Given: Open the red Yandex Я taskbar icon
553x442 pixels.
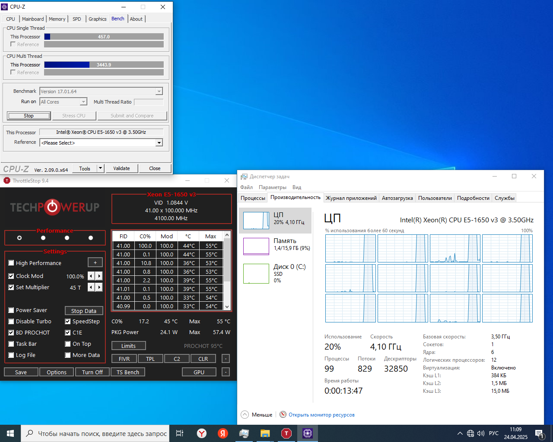Looking at the screenshot, I should (x=223, y=433).
